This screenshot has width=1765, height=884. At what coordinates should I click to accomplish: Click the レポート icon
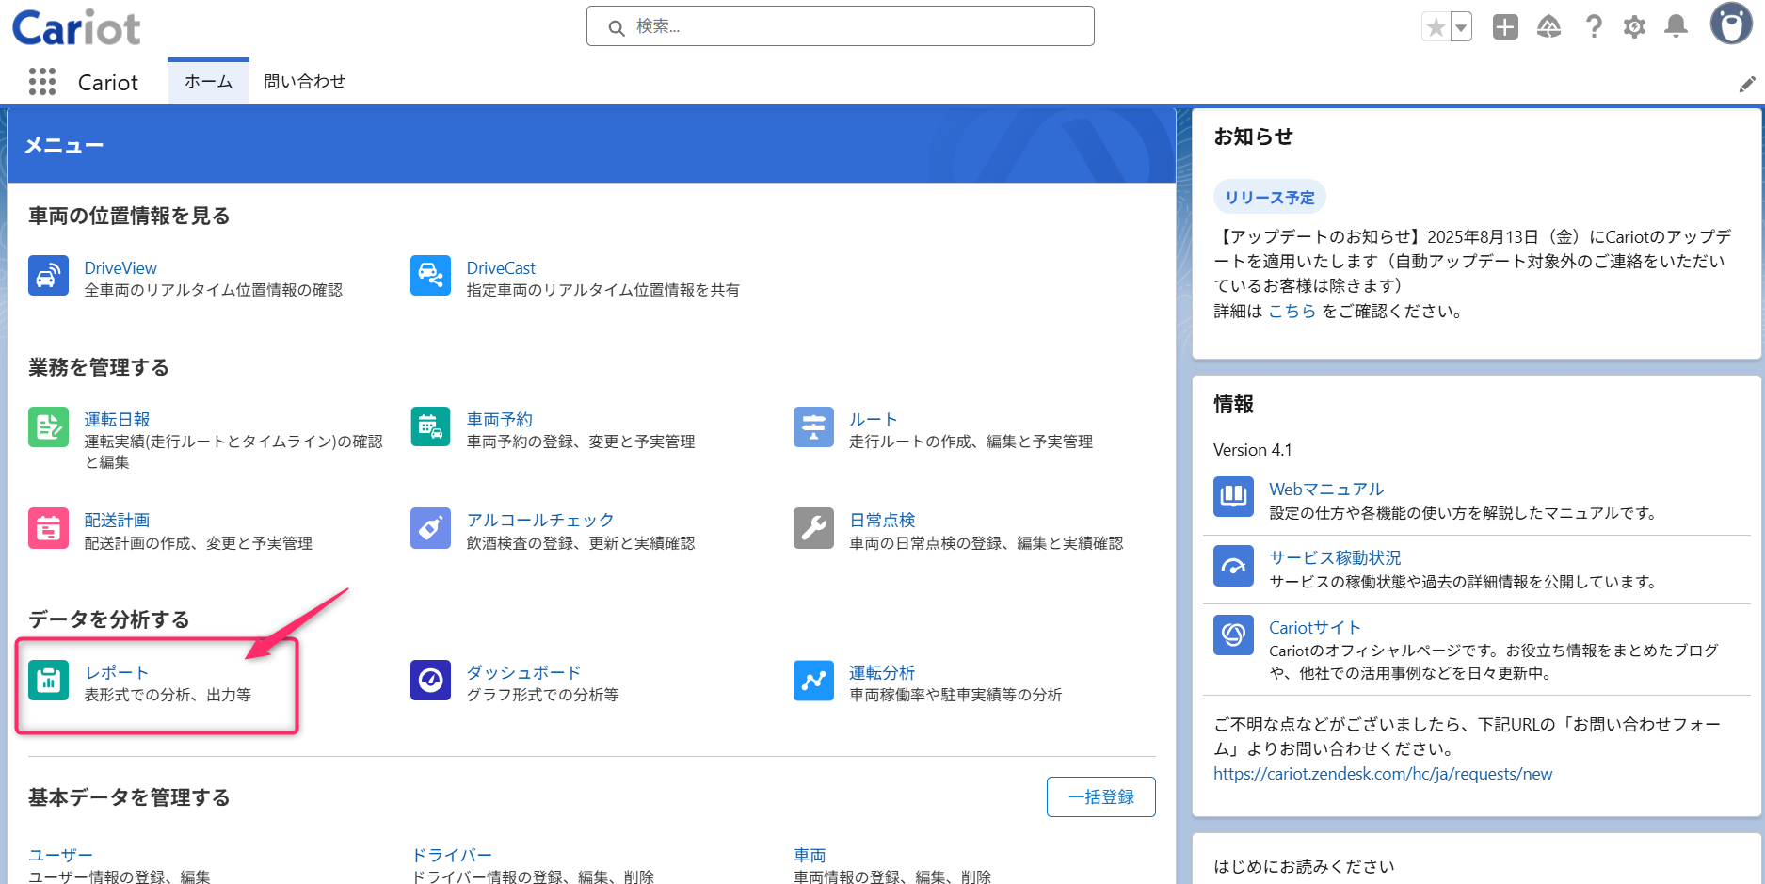pos(48,680)
